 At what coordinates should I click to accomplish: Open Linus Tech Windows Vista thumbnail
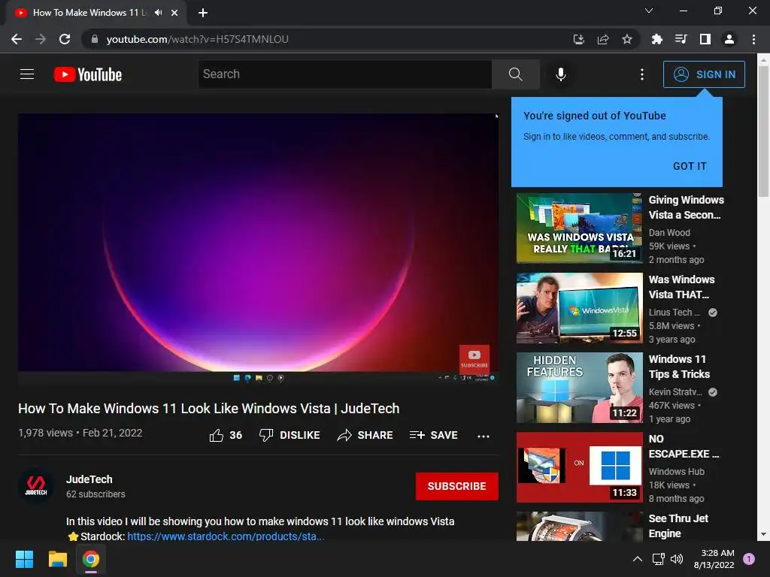[580, 308]
